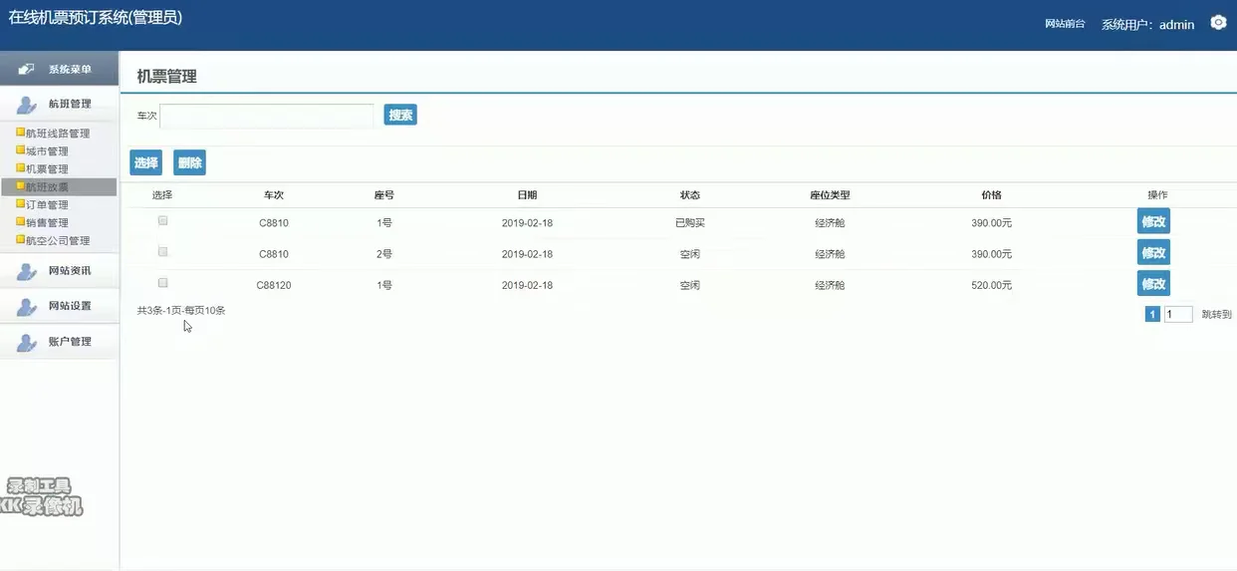Click the 座位类型 column header
The image size is (1237, 571).
[x=830, y=195]
